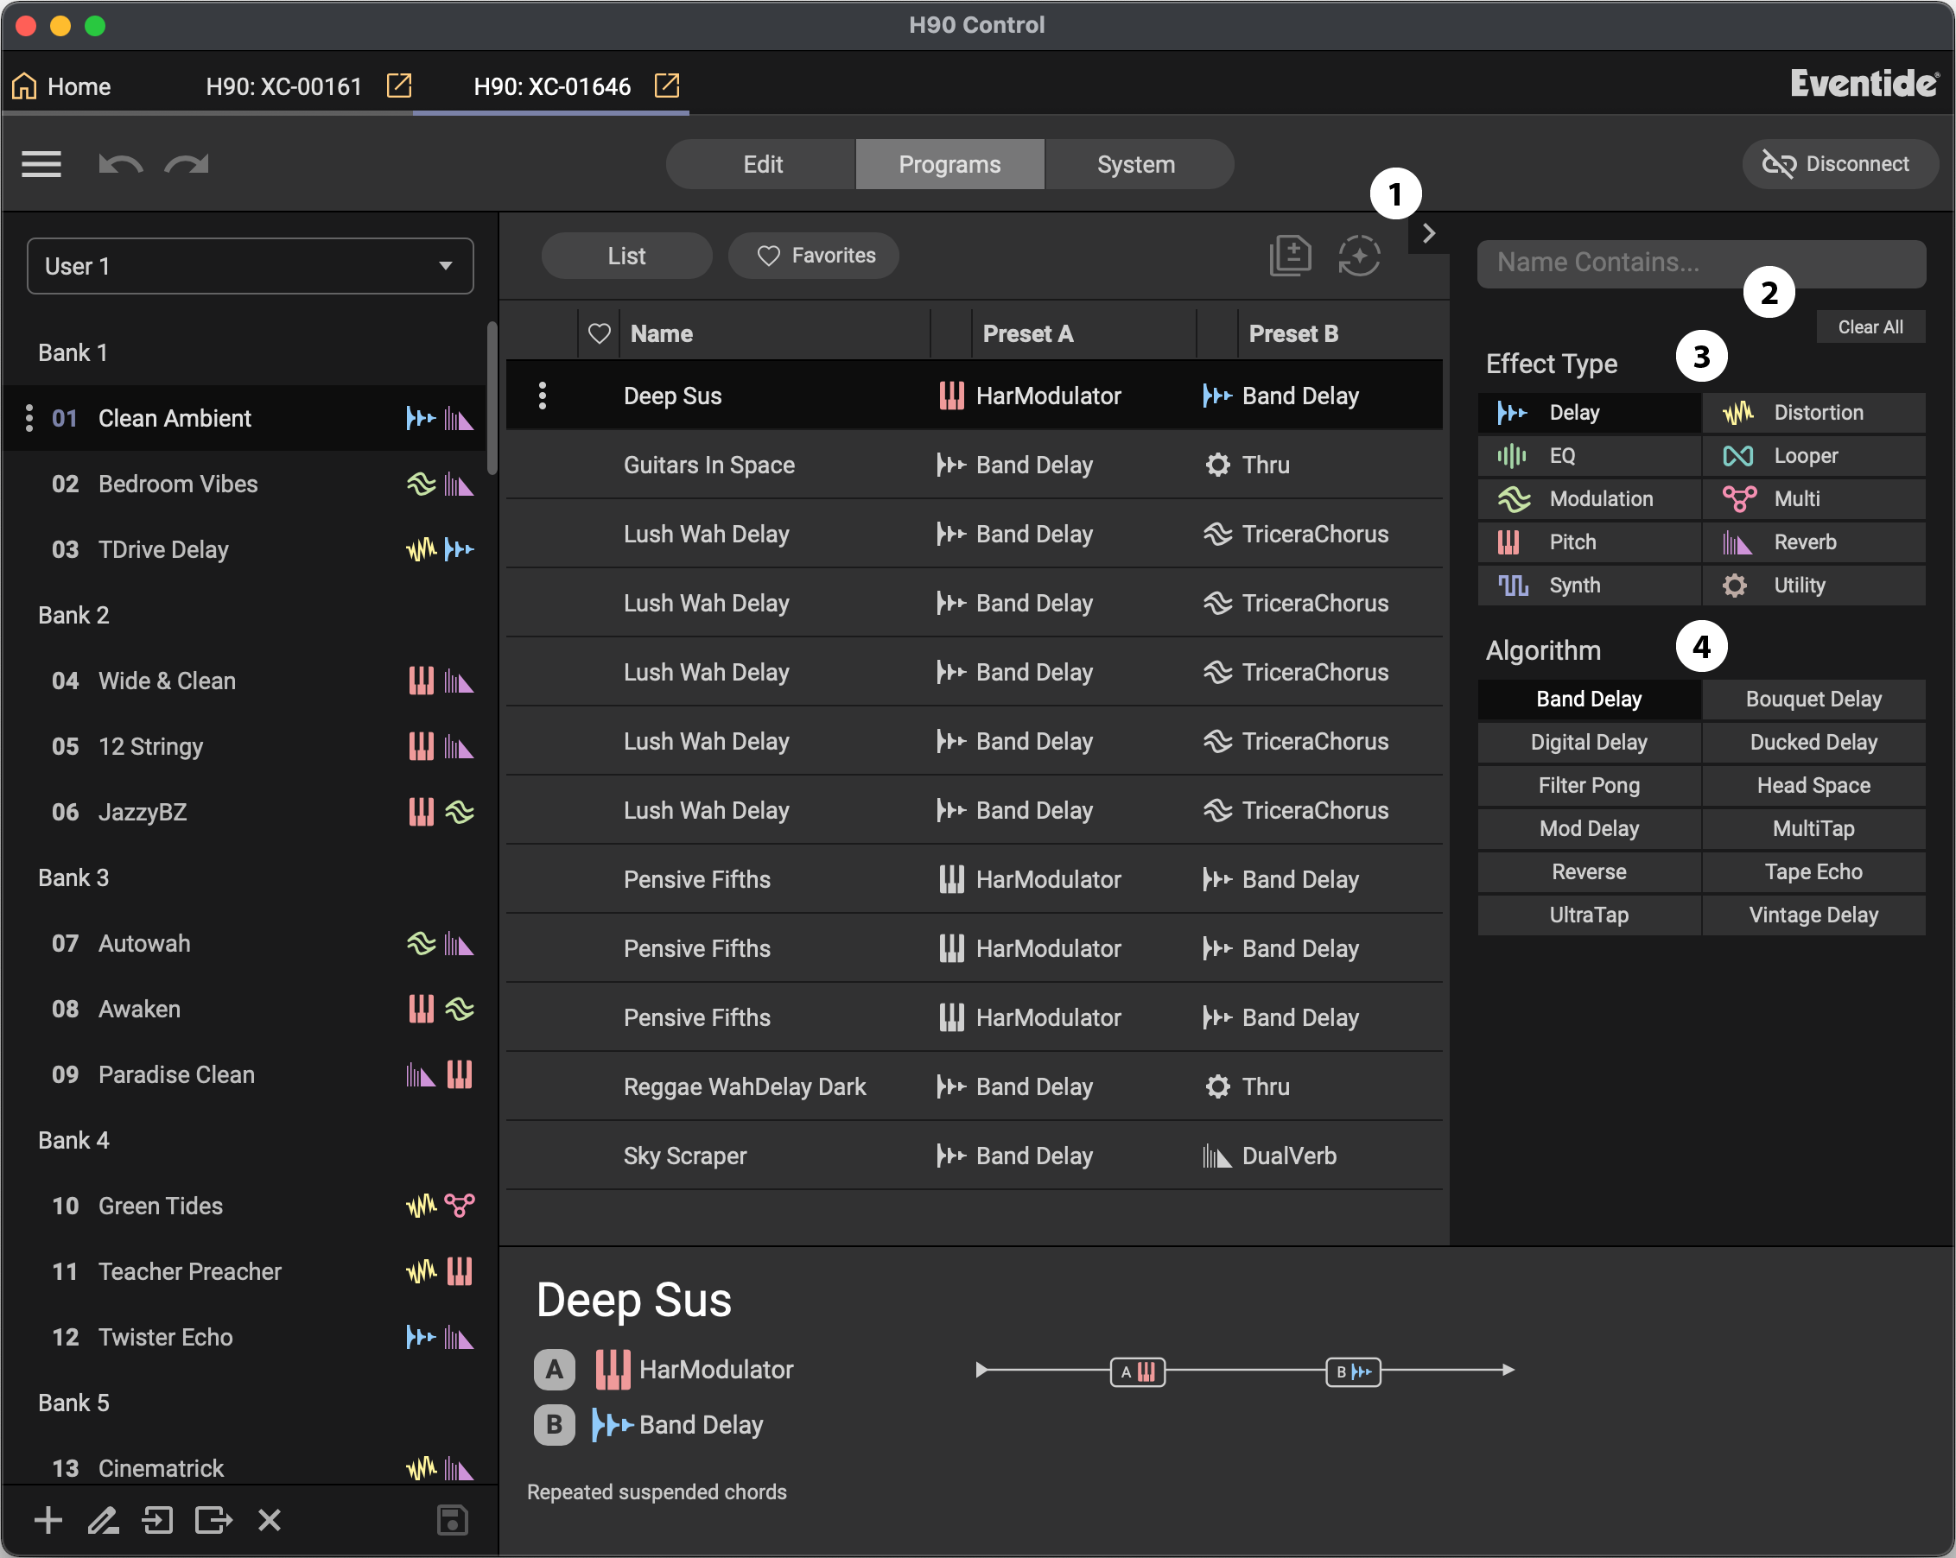Click the redo arrow icon

pyautogui.click(x=187, y=164)
